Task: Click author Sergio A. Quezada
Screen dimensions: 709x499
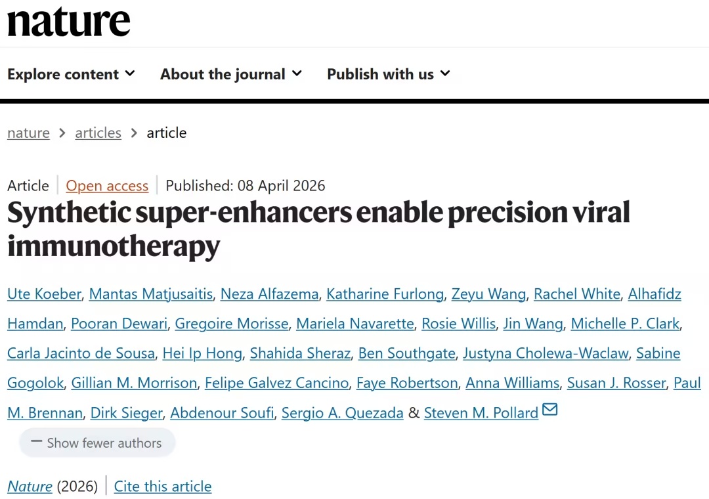Action: [342, 413]
